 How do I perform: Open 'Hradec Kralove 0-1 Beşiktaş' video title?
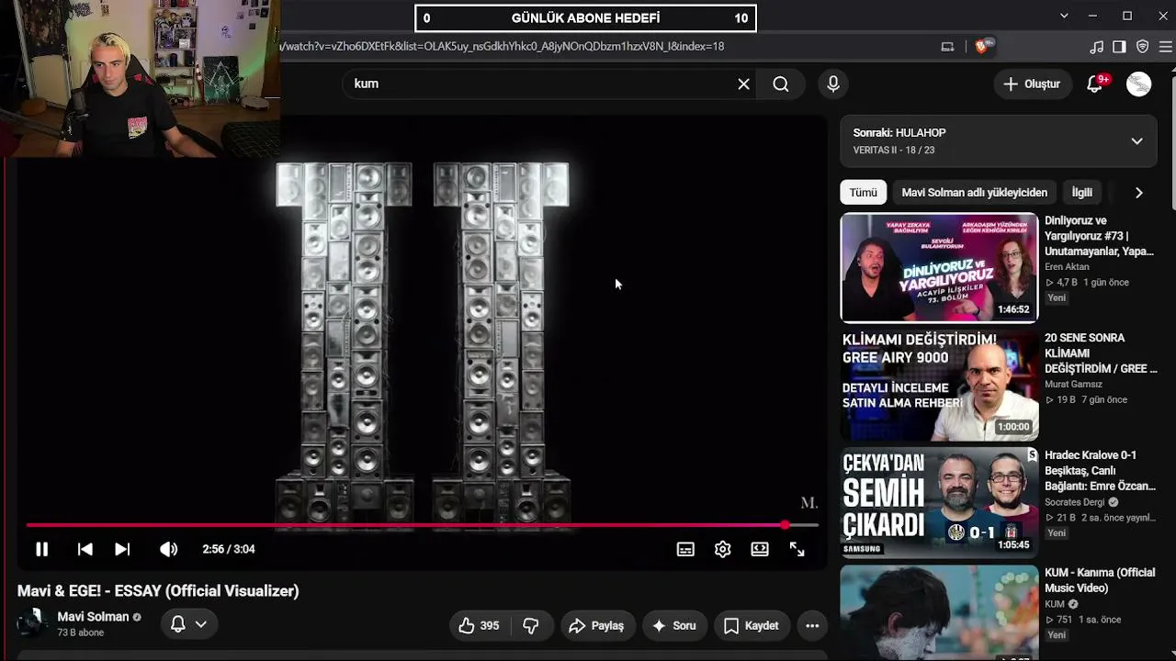click(x=1100, y=470)
